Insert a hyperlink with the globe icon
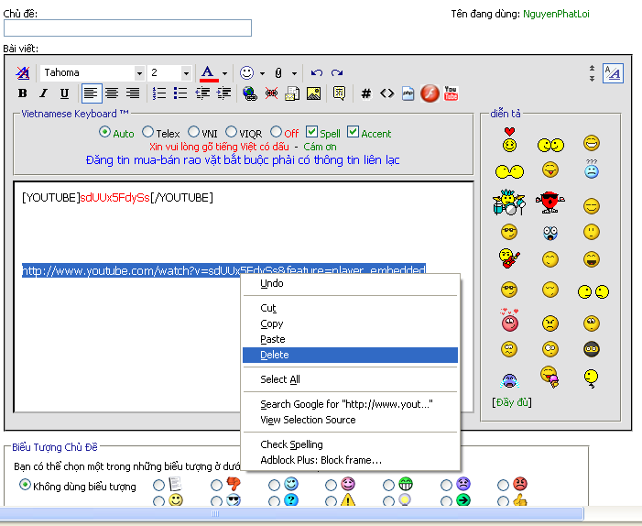Screen dimensions: 642x526 250,93
